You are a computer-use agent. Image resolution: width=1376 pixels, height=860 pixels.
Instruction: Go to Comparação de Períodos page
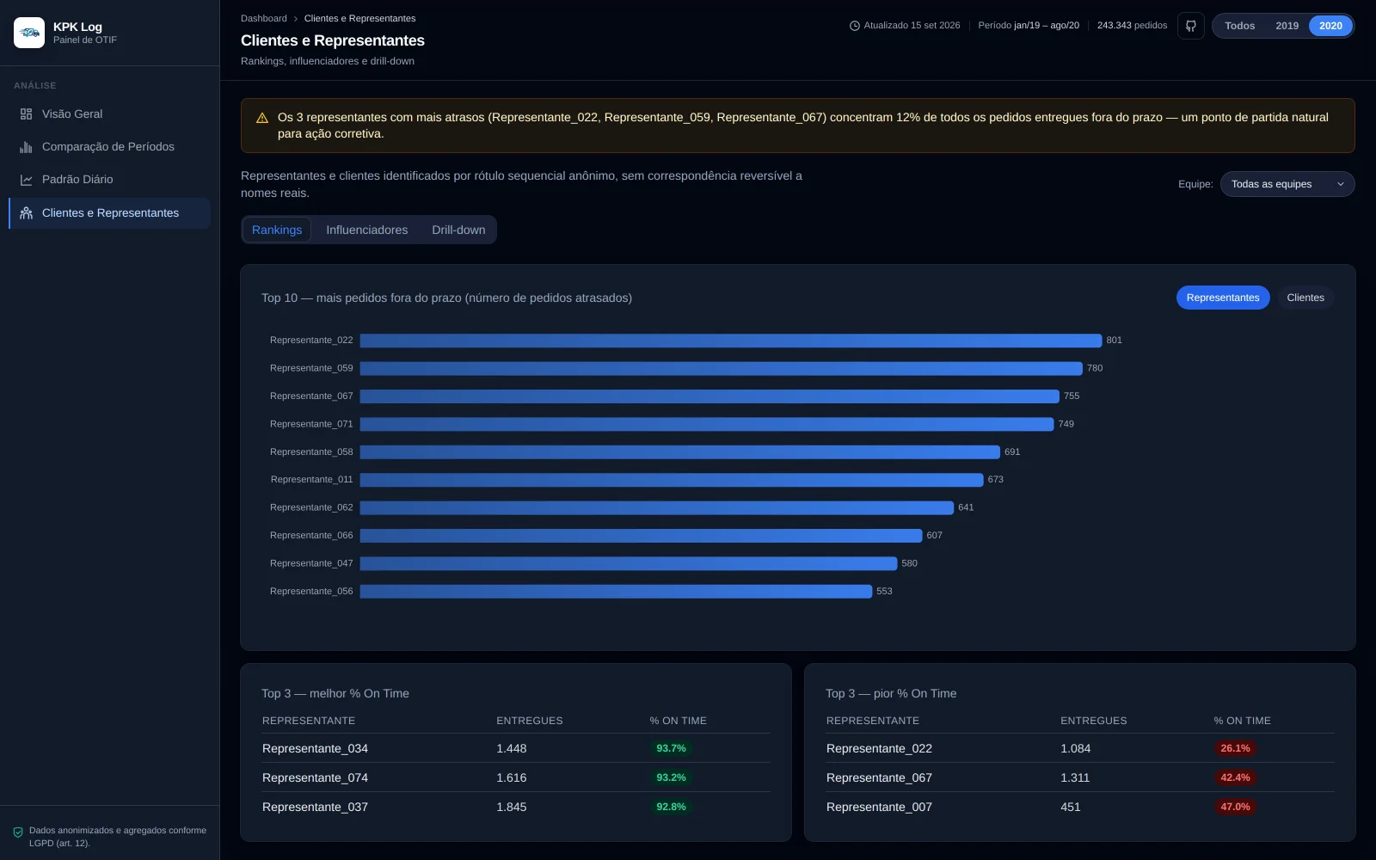click(109, 147)
